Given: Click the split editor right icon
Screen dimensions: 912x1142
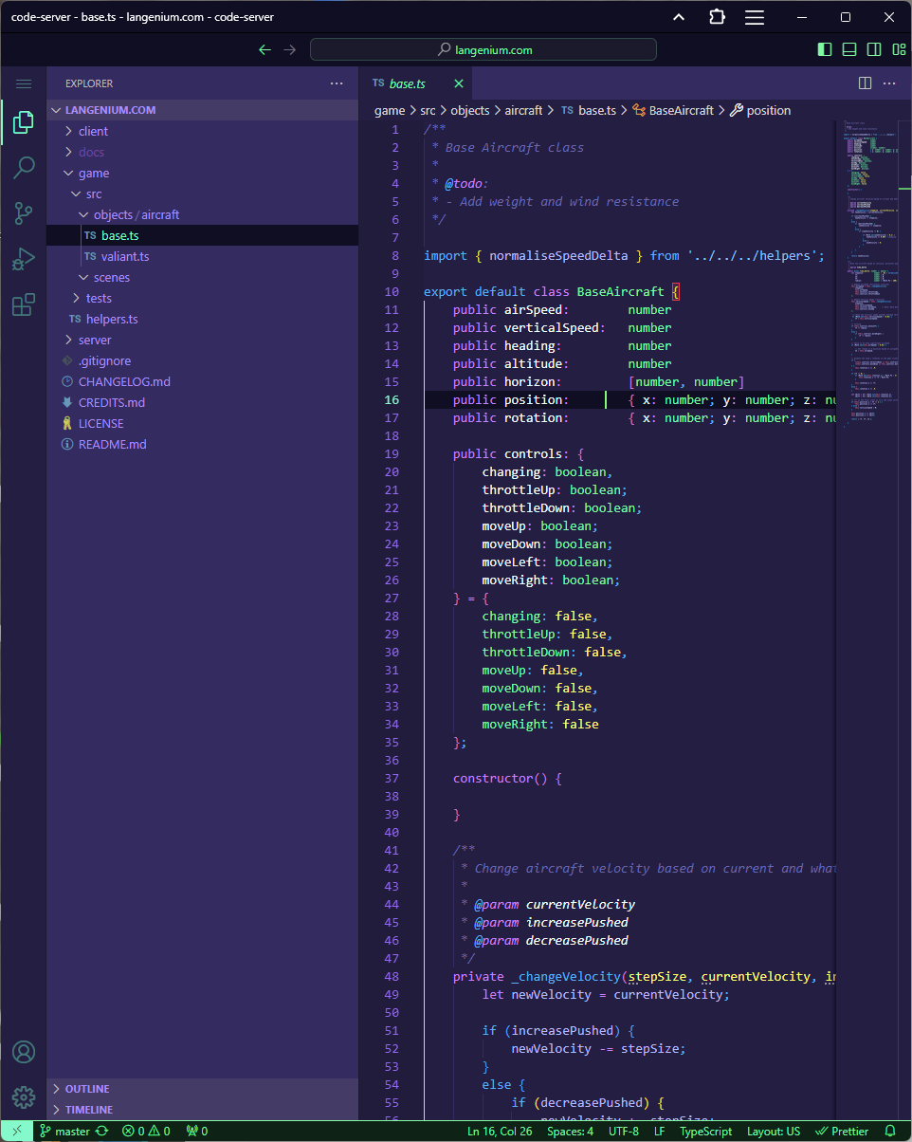Looking at the screenshot, I should tap(865, 83).
